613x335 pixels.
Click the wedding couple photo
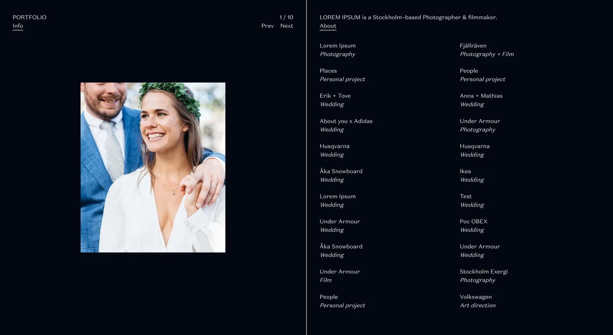click(x=153, y=167)
